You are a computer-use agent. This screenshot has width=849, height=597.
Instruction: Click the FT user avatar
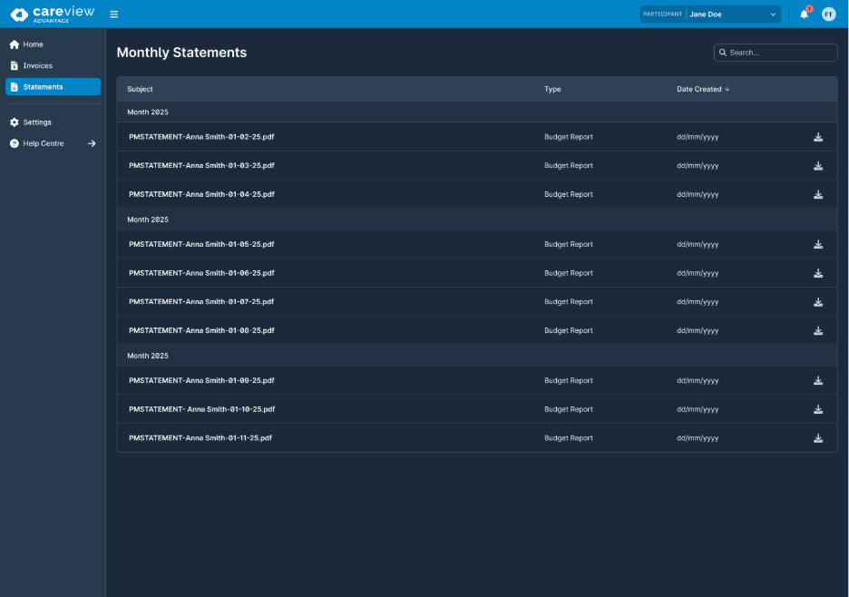click(828, 15)
